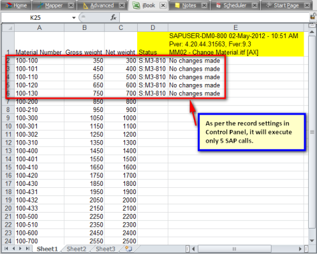Click the vertical scrollbar down arrow
Image resolution: width=317 pixels, height=254 pixels.
(x=312, y=241)
